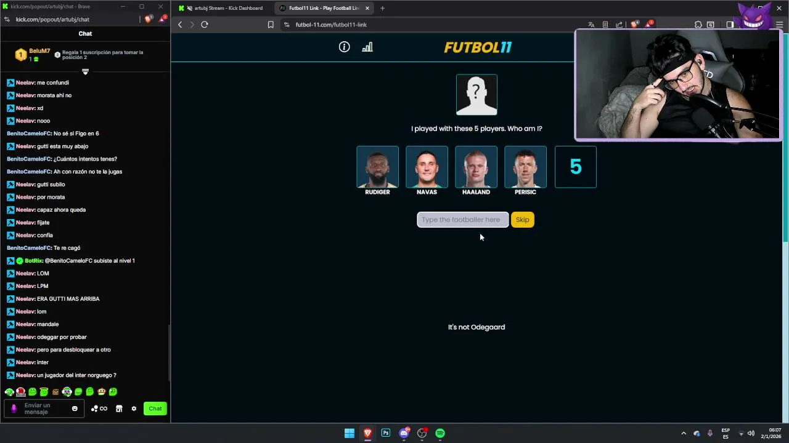Click the yellow Skip button
Screen dimensions: 789x443
(x=523, y=220)
